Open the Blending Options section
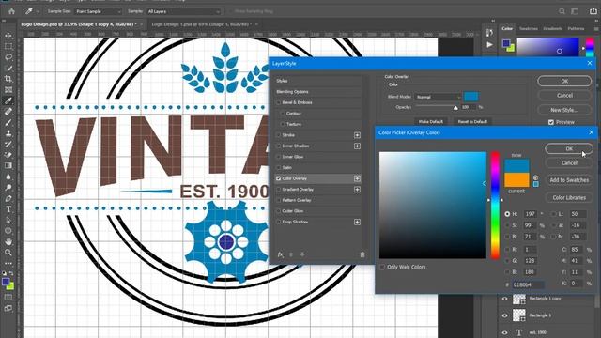Image resolution: width=601 pixels, height=338 pixels. point(292,92)
